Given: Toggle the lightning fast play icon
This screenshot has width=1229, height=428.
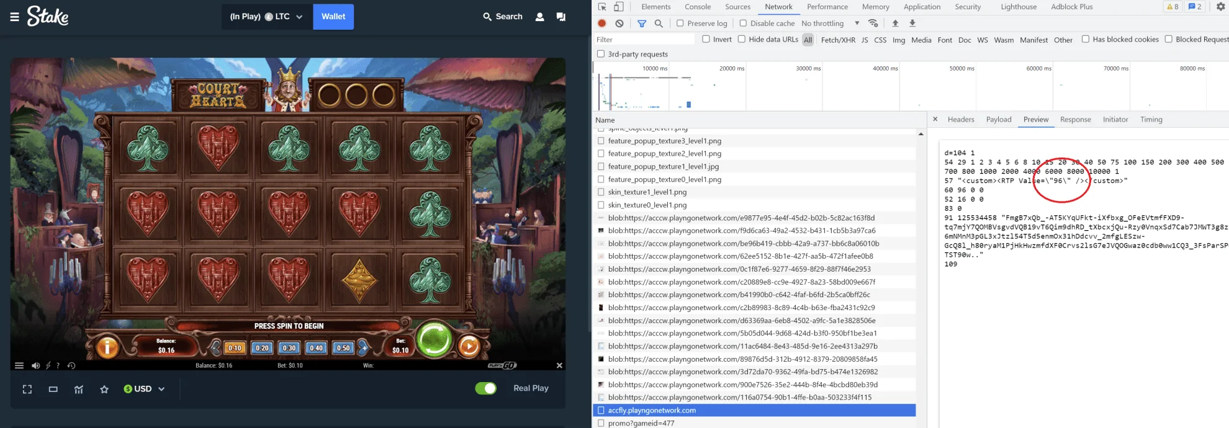Looking at the screenshot, I should coord(48,365).
